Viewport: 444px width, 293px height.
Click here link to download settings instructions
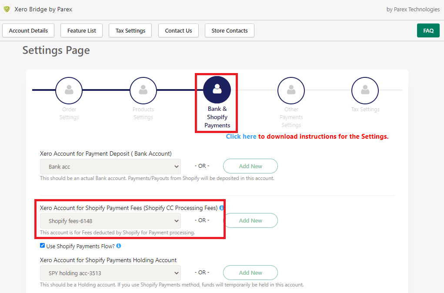point(241,137)
